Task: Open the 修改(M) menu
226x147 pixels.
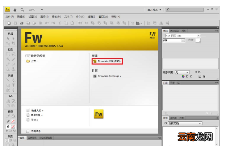Action: (x=56, y=17)
